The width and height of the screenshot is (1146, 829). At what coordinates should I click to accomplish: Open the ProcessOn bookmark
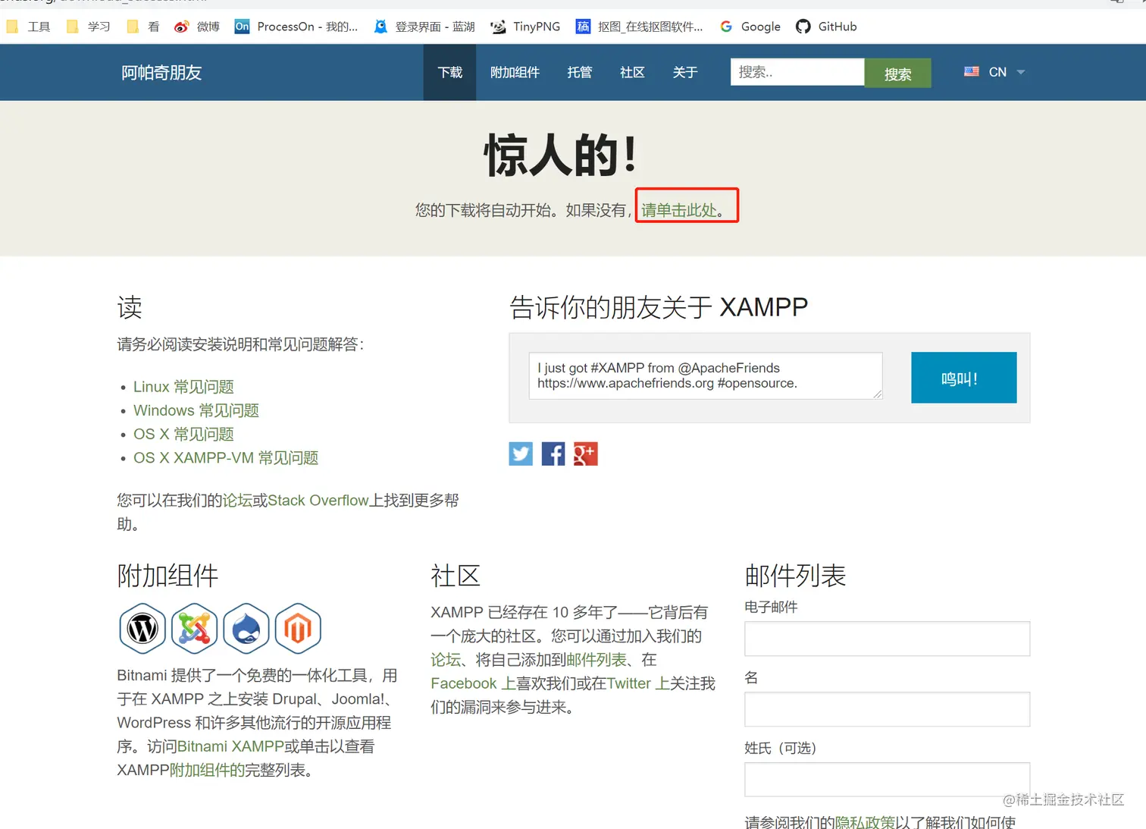[296, 27]
